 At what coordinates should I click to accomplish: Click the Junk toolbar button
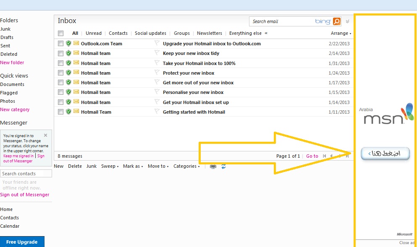coord(92,166)
